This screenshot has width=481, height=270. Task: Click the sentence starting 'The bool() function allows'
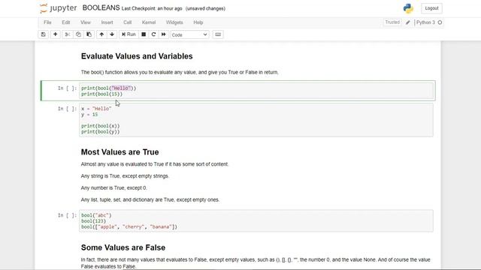pyautogui.click(x=180, y=73)
